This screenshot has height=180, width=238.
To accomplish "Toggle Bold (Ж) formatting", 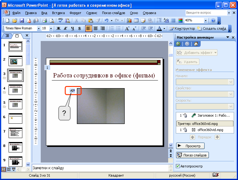I will tap(59, 28).
